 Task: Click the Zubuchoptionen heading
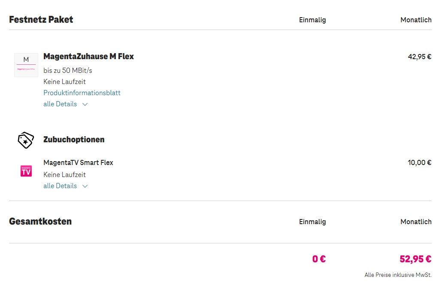(x=74, y=140)
